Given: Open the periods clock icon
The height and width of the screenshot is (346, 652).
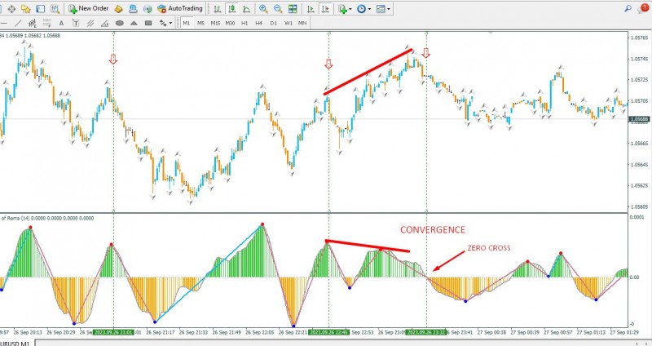Looking at the screenshot, I should click(361, 8).
